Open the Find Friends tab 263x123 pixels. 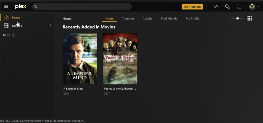pyautogui.click(x=169, y=19)
